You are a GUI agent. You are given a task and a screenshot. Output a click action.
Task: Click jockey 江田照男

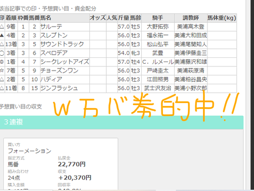point(158,80)
